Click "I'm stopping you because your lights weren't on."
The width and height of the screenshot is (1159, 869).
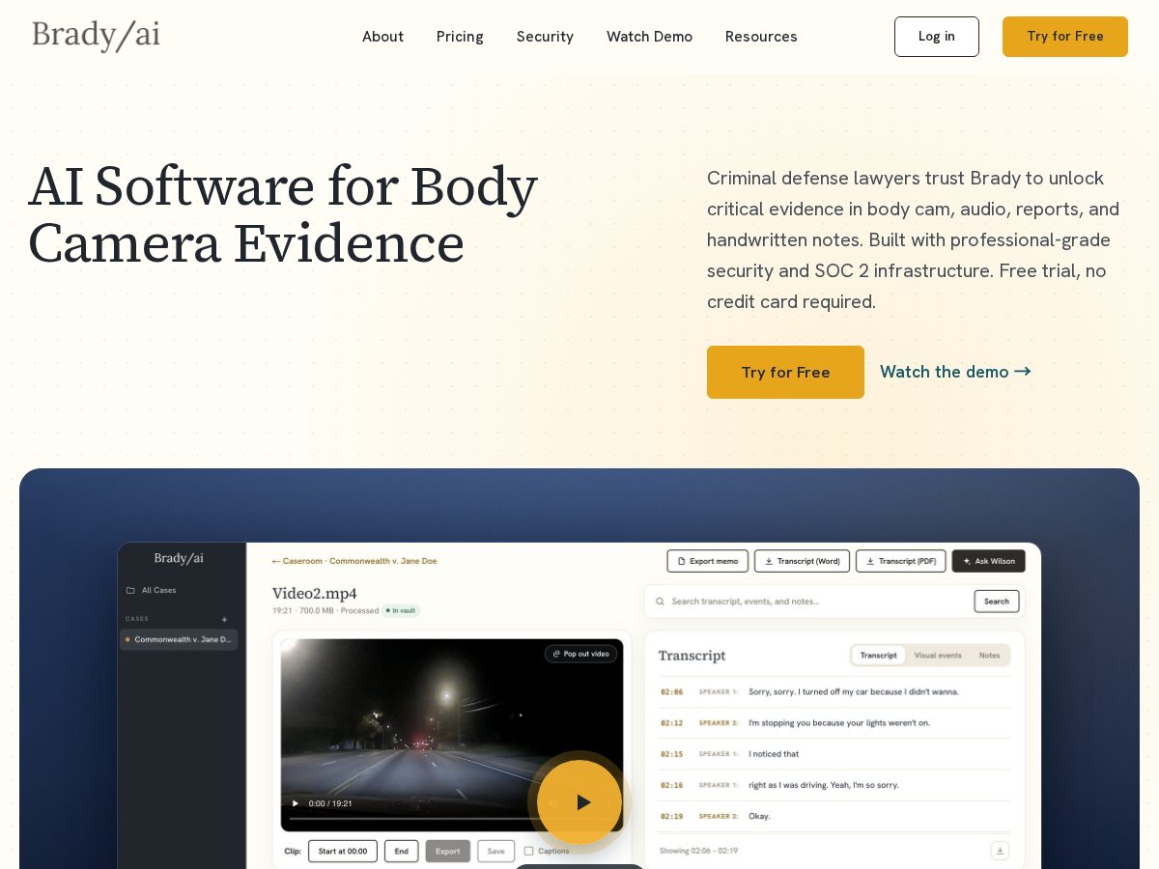coord(839,723)
